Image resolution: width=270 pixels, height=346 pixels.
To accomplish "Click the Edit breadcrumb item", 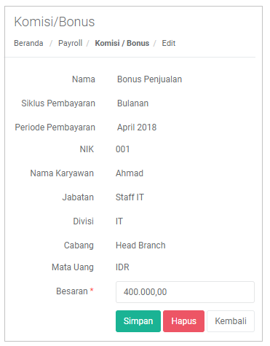I will click(169, 43).
